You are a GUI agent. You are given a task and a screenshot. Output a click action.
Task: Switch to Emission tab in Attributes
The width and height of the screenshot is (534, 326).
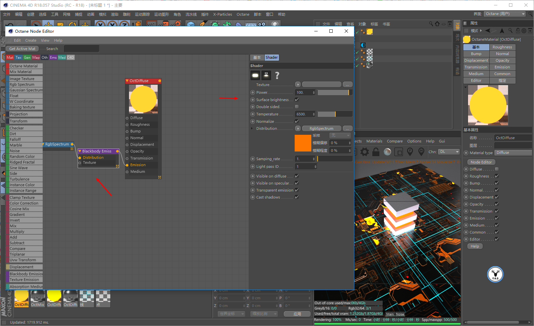(x=502, y=67)
